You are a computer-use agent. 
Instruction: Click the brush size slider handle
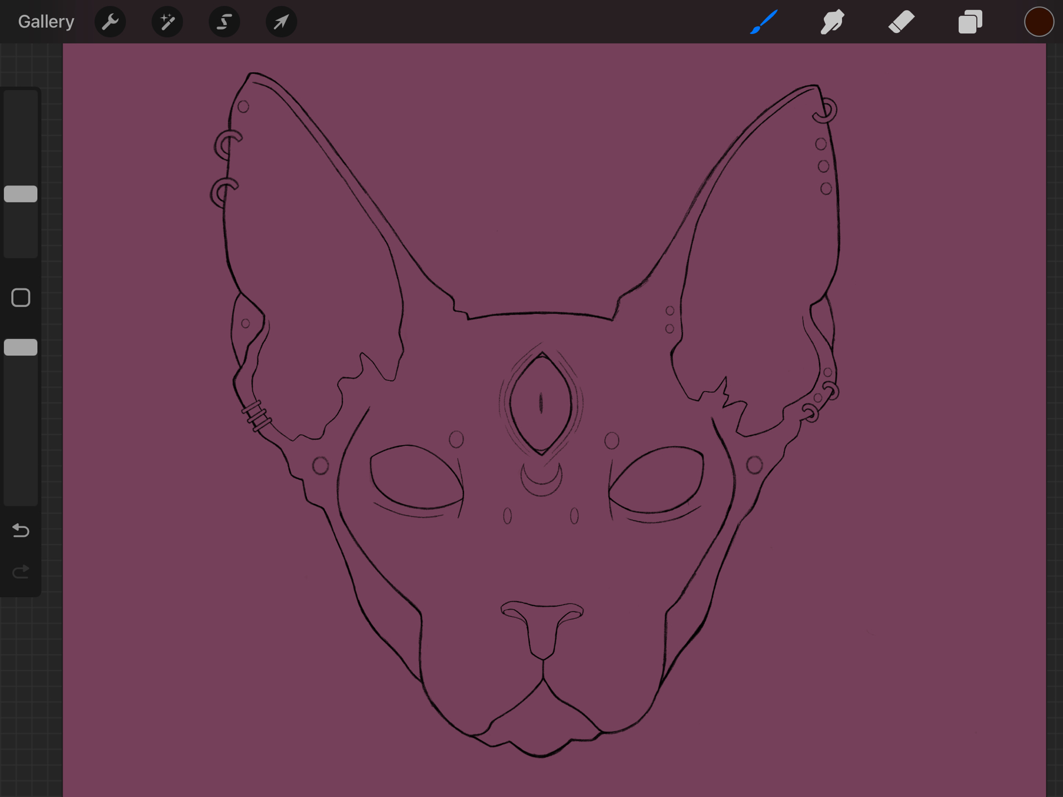click(x=21, y=194)
